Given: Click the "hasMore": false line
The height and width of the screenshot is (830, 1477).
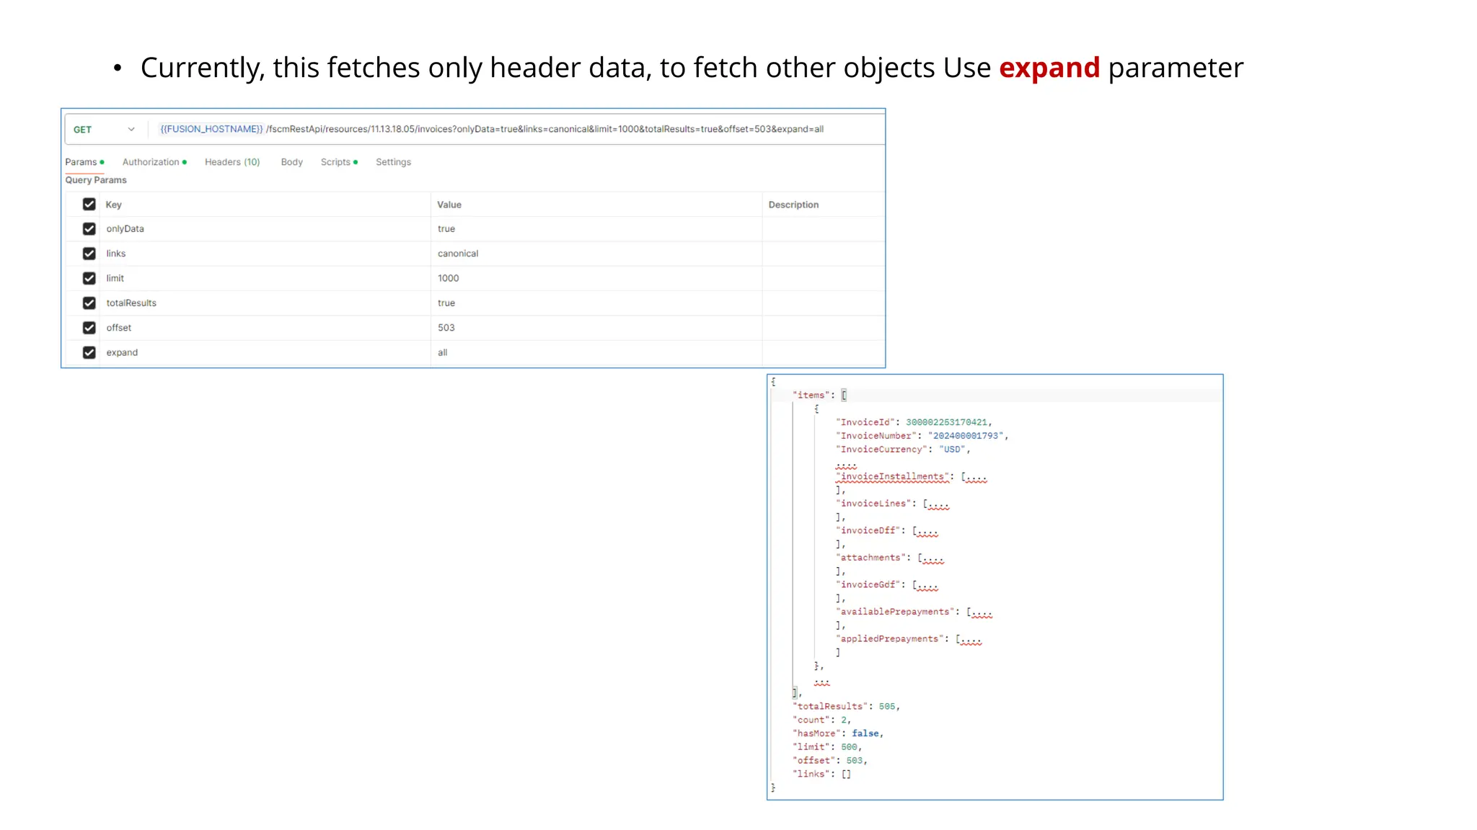Looking at the screenshot, I should 837,733.
